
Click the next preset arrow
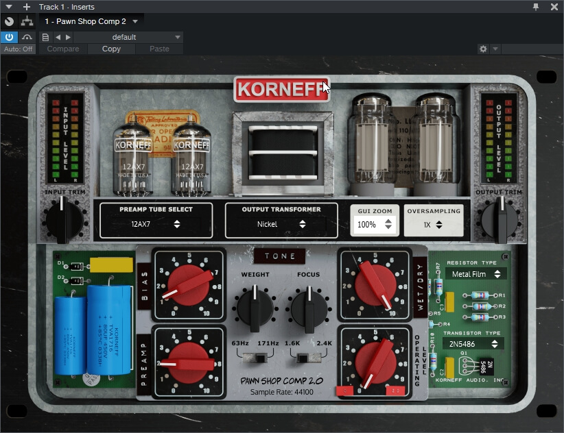click(67, 37)
